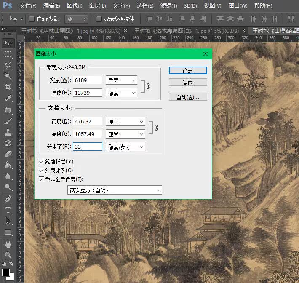Select the Eraser tool
Viewport: 299px width, 283px height.
point(8,154)
